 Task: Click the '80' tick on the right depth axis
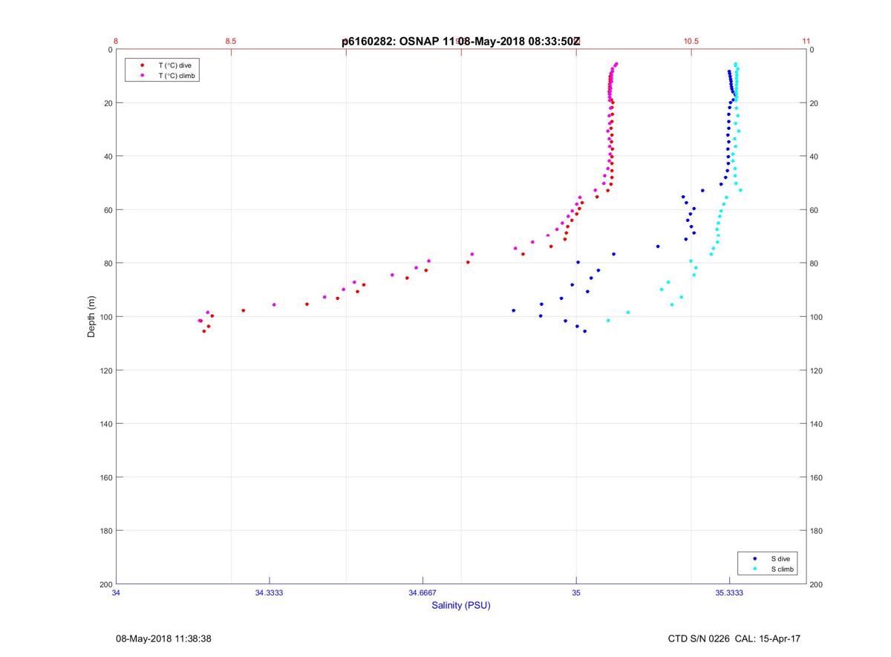(x=815, y=264)
